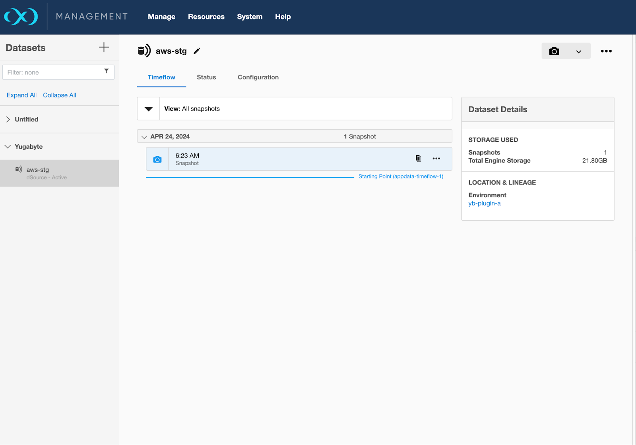Image resolution: width=636 pixels, height=445 pixels.
Task: Click the Expand All link
Action: coord(21,95)
